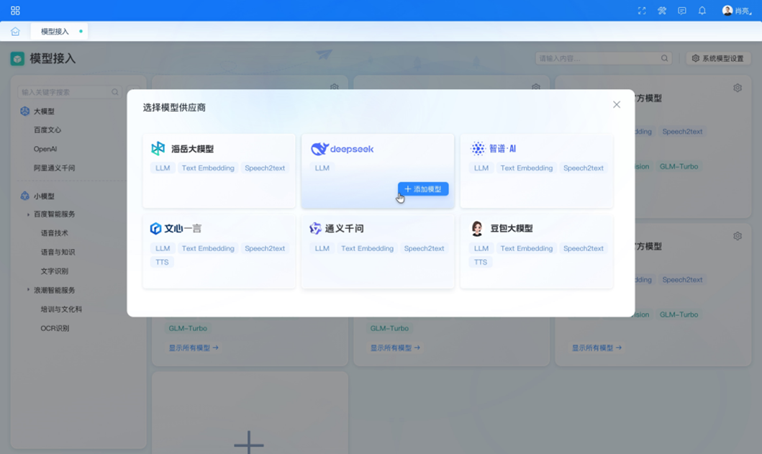Viewport: 762px width, 454px height.
Task: Click Speech2text tag on 智谱·AI card
Action: [x=583, y=168]
